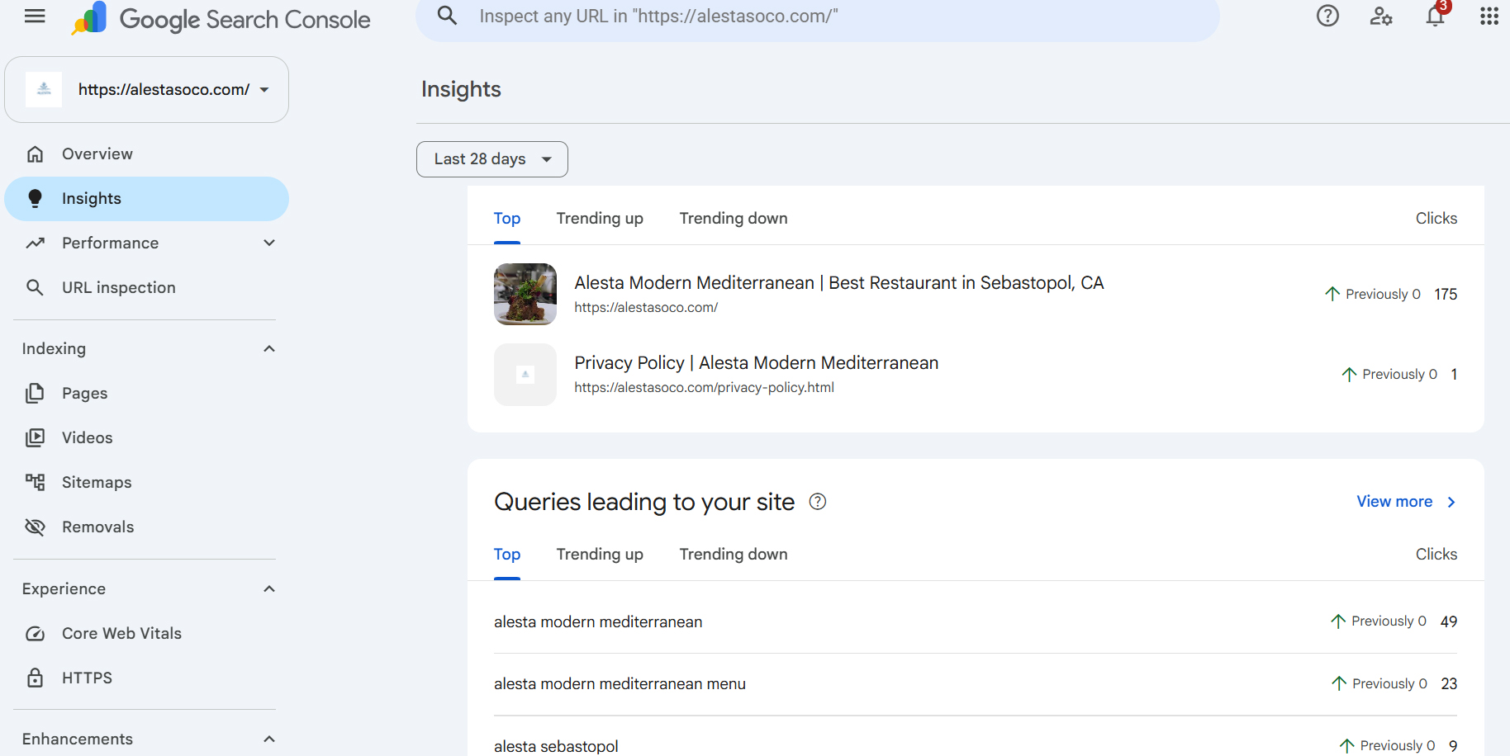Select Trending down tab in queries card
The width and height of the screenshot is (1510, 756).
734,555
